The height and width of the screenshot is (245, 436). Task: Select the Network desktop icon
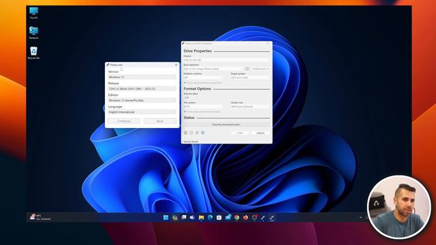pos(33,33)
